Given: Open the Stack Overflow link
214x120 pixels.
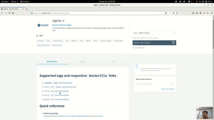Looking at the screenshot, I should (x=97, y=116).
